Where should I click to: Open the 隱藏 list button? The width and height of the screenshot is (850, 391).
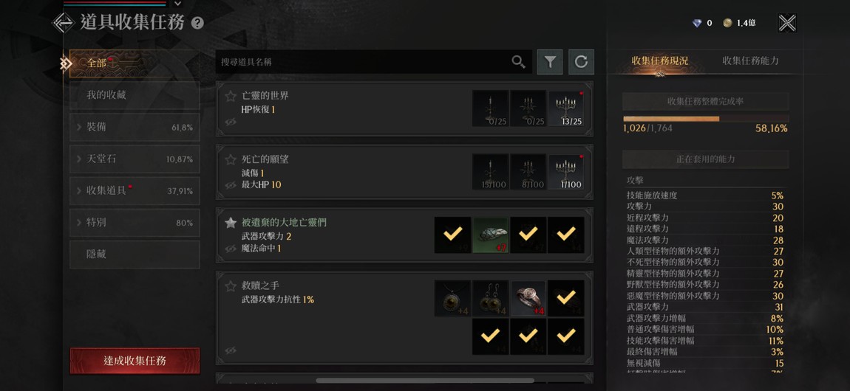(x=135, y=255)
